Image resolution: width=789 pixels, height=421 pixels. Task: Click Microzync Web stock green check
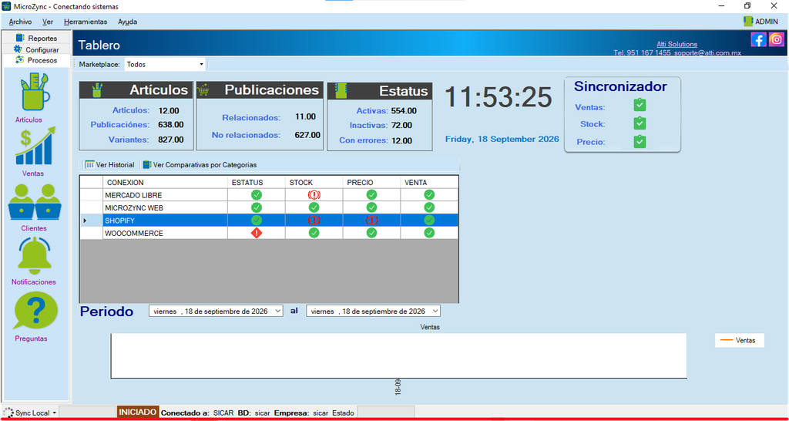pyautogui.click(x=314, y=207)
